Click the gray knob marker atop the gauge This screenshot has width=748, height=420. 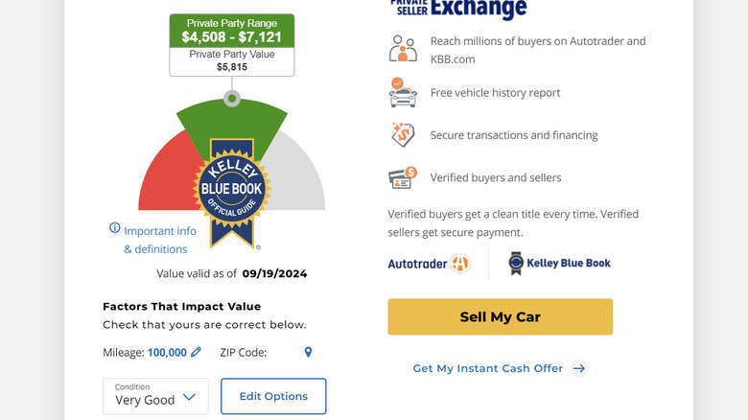click(x=231, y=99)
